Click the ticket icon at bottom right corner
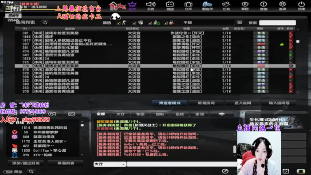Viewport: 311px width, 175px height. coord(301,171)
